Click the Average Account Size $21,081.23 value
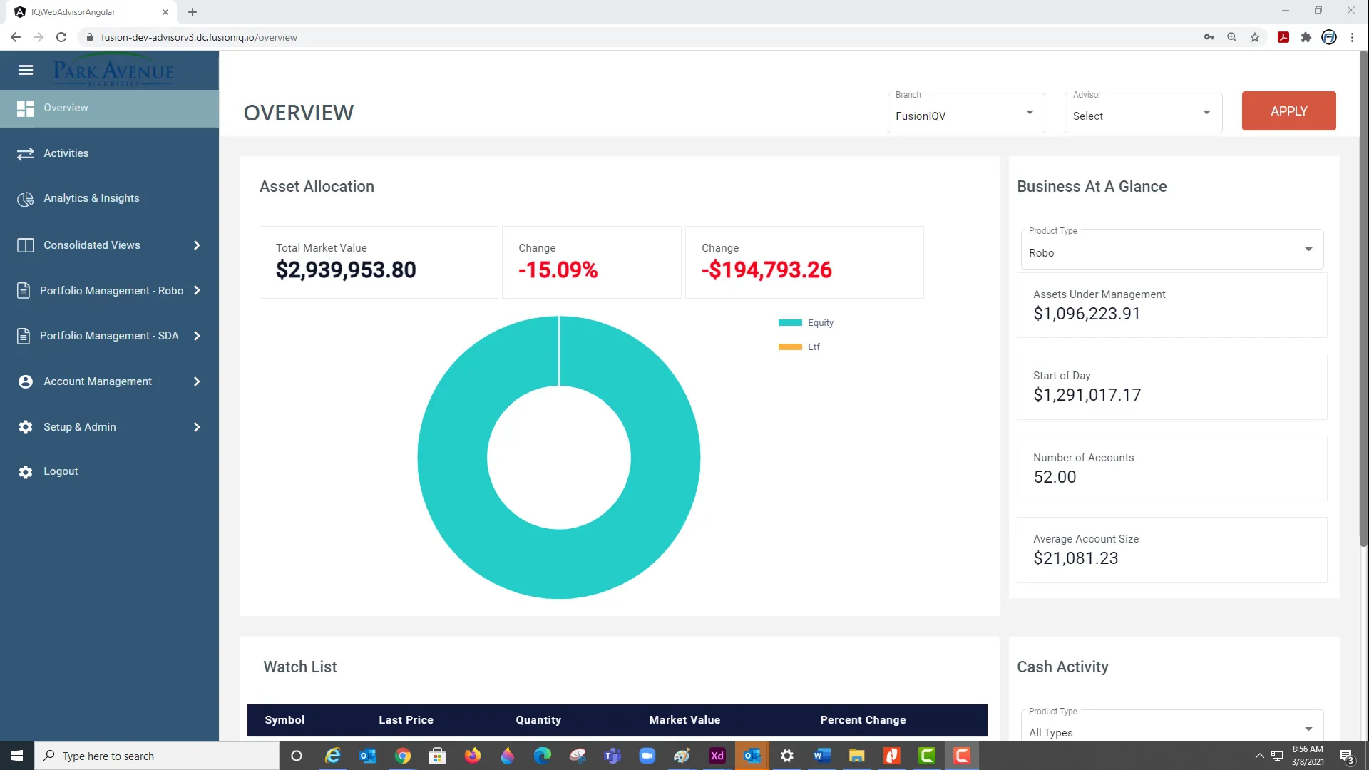1369x770 pixels. [1076, 558]
